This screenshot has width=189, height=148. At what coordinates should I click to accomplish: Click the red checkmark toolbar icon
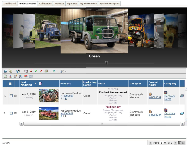(31, 71)
